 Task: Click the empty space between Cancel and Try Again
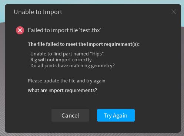tap(93, 115)
